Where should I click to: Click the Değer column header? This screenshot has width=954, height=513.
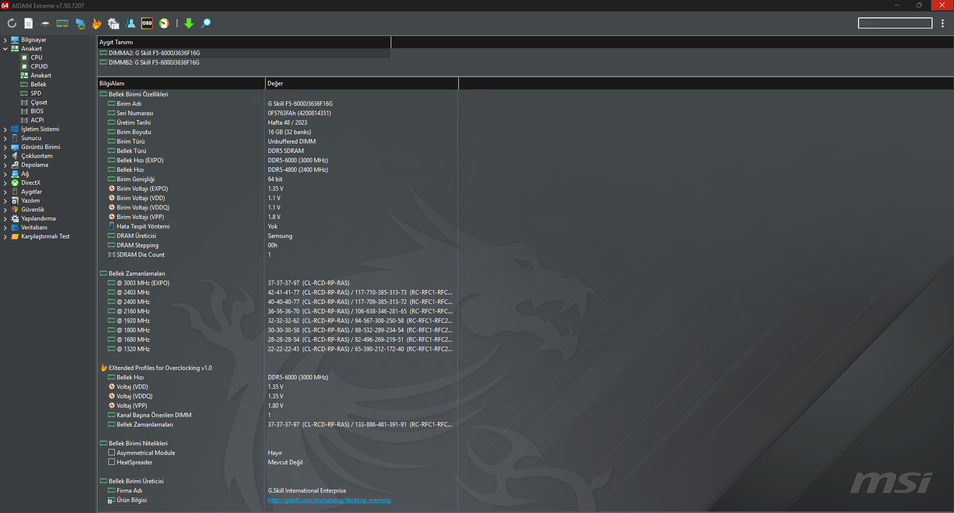tap(361, 83)
